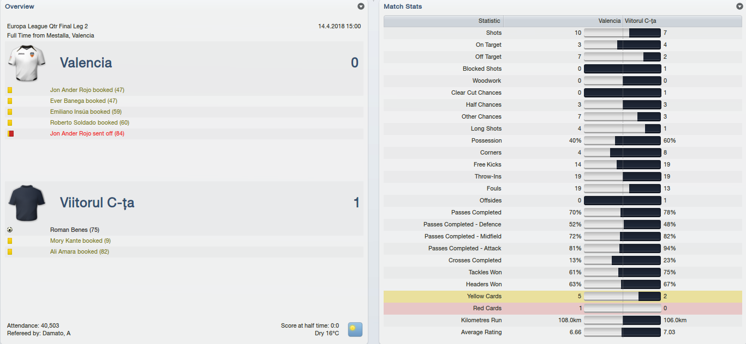746x344 pixels.
Task: Click the sunny weather icon
Action: point(355,329)
